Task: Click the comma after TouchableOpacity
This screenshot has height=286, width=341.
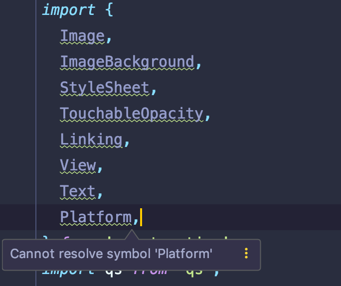Action: (x=208, y=116)
